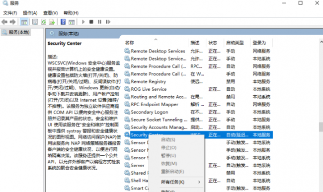Toggle the action pane toolbar icon
This screenshot has width=323, height=192.
tap(72, 22)
